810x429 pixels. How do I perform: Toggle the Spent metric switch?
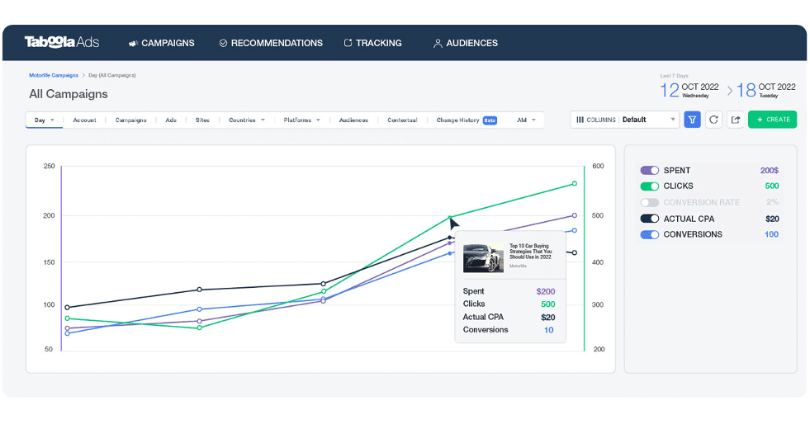649,170
